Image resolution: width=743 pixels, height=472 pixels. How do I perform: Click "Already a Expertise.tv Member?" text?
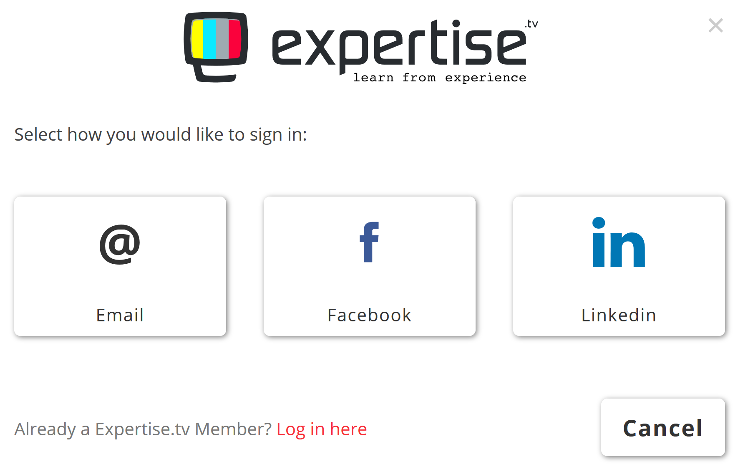[x=143, y=429]
